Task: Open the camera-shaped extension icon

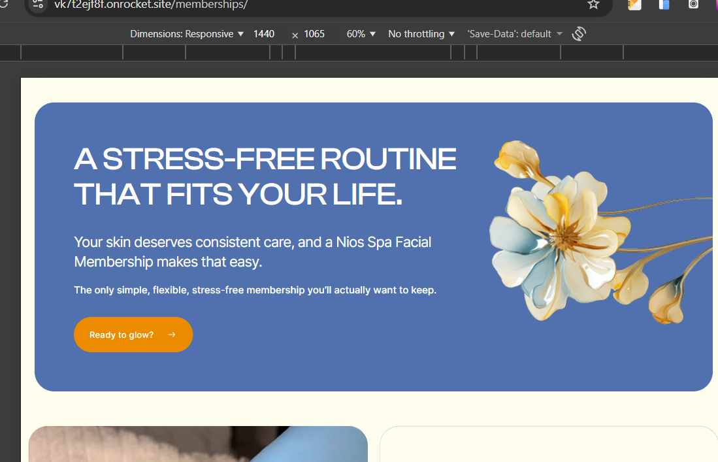Action: tap(693, 4)
